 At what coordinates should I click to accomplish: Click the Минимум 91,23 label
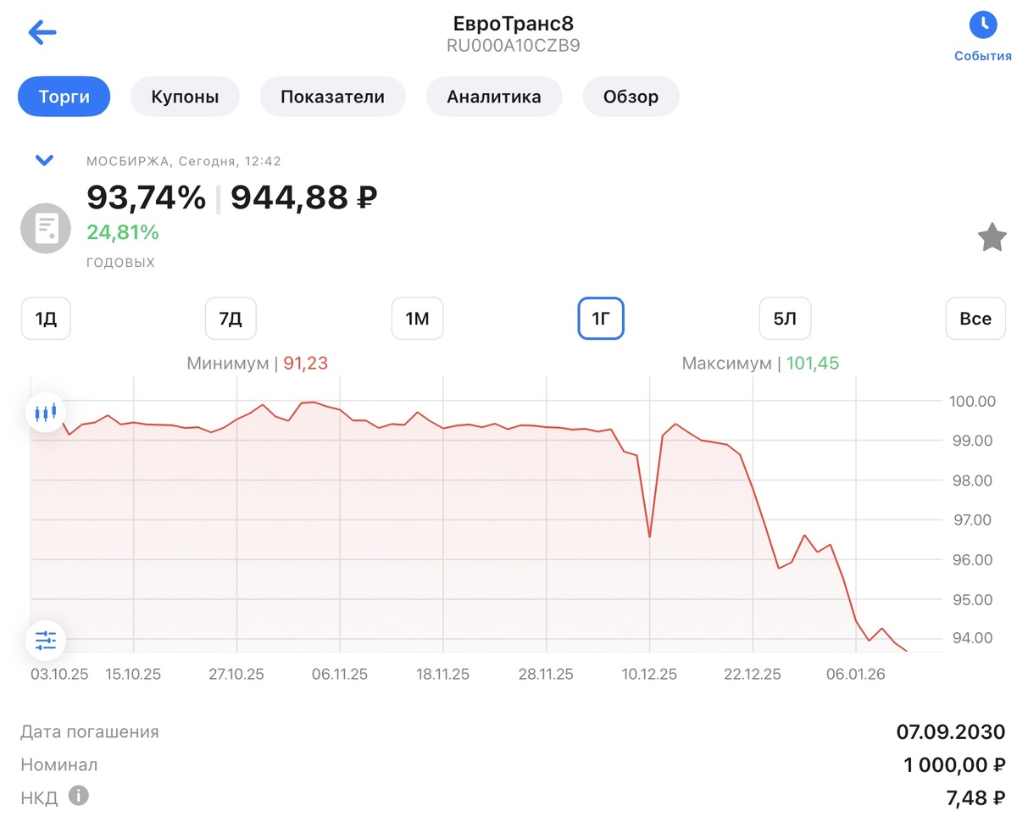pos(257,364)
